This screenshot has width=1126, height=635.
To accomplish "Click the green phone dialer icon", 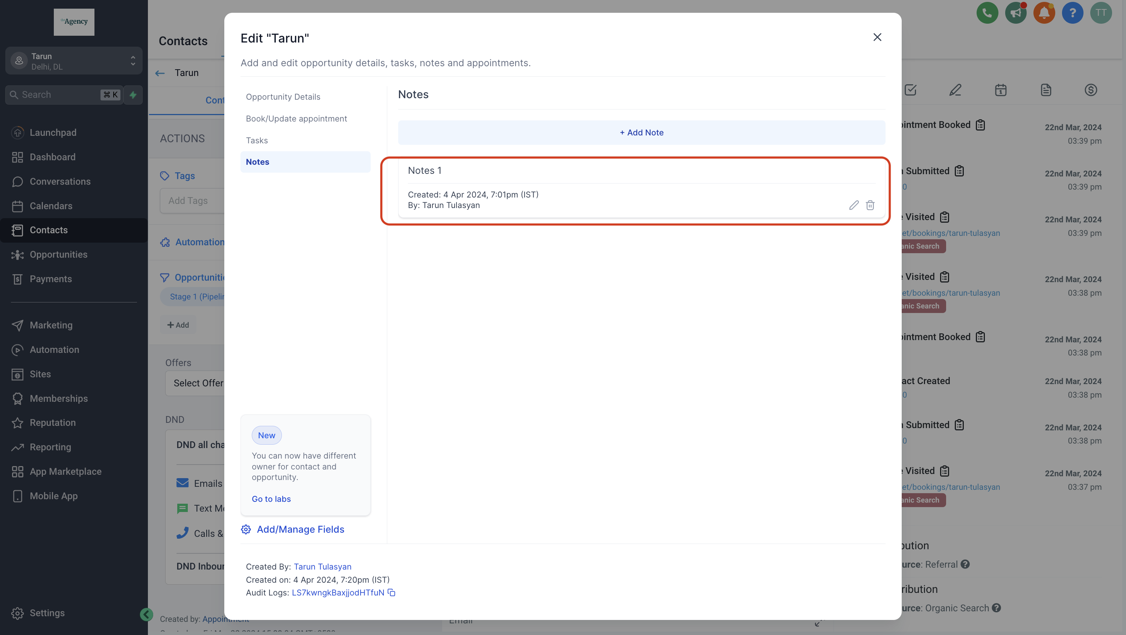I will [x=987, y=13].
